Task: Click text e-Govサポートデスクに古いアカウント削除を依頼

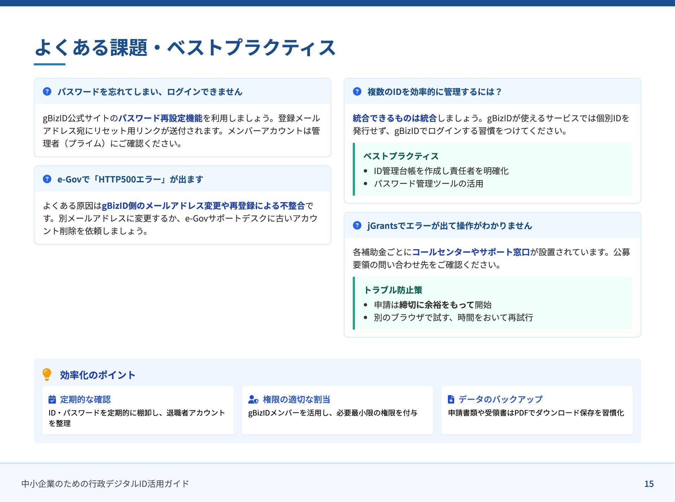Action: pos(181,224)
